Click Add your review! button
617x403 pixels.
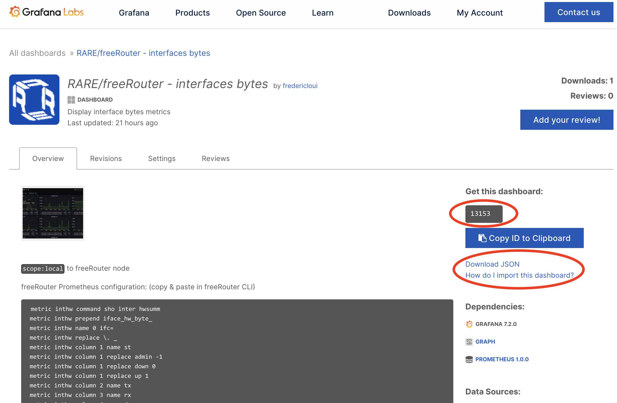pos(567,120)
